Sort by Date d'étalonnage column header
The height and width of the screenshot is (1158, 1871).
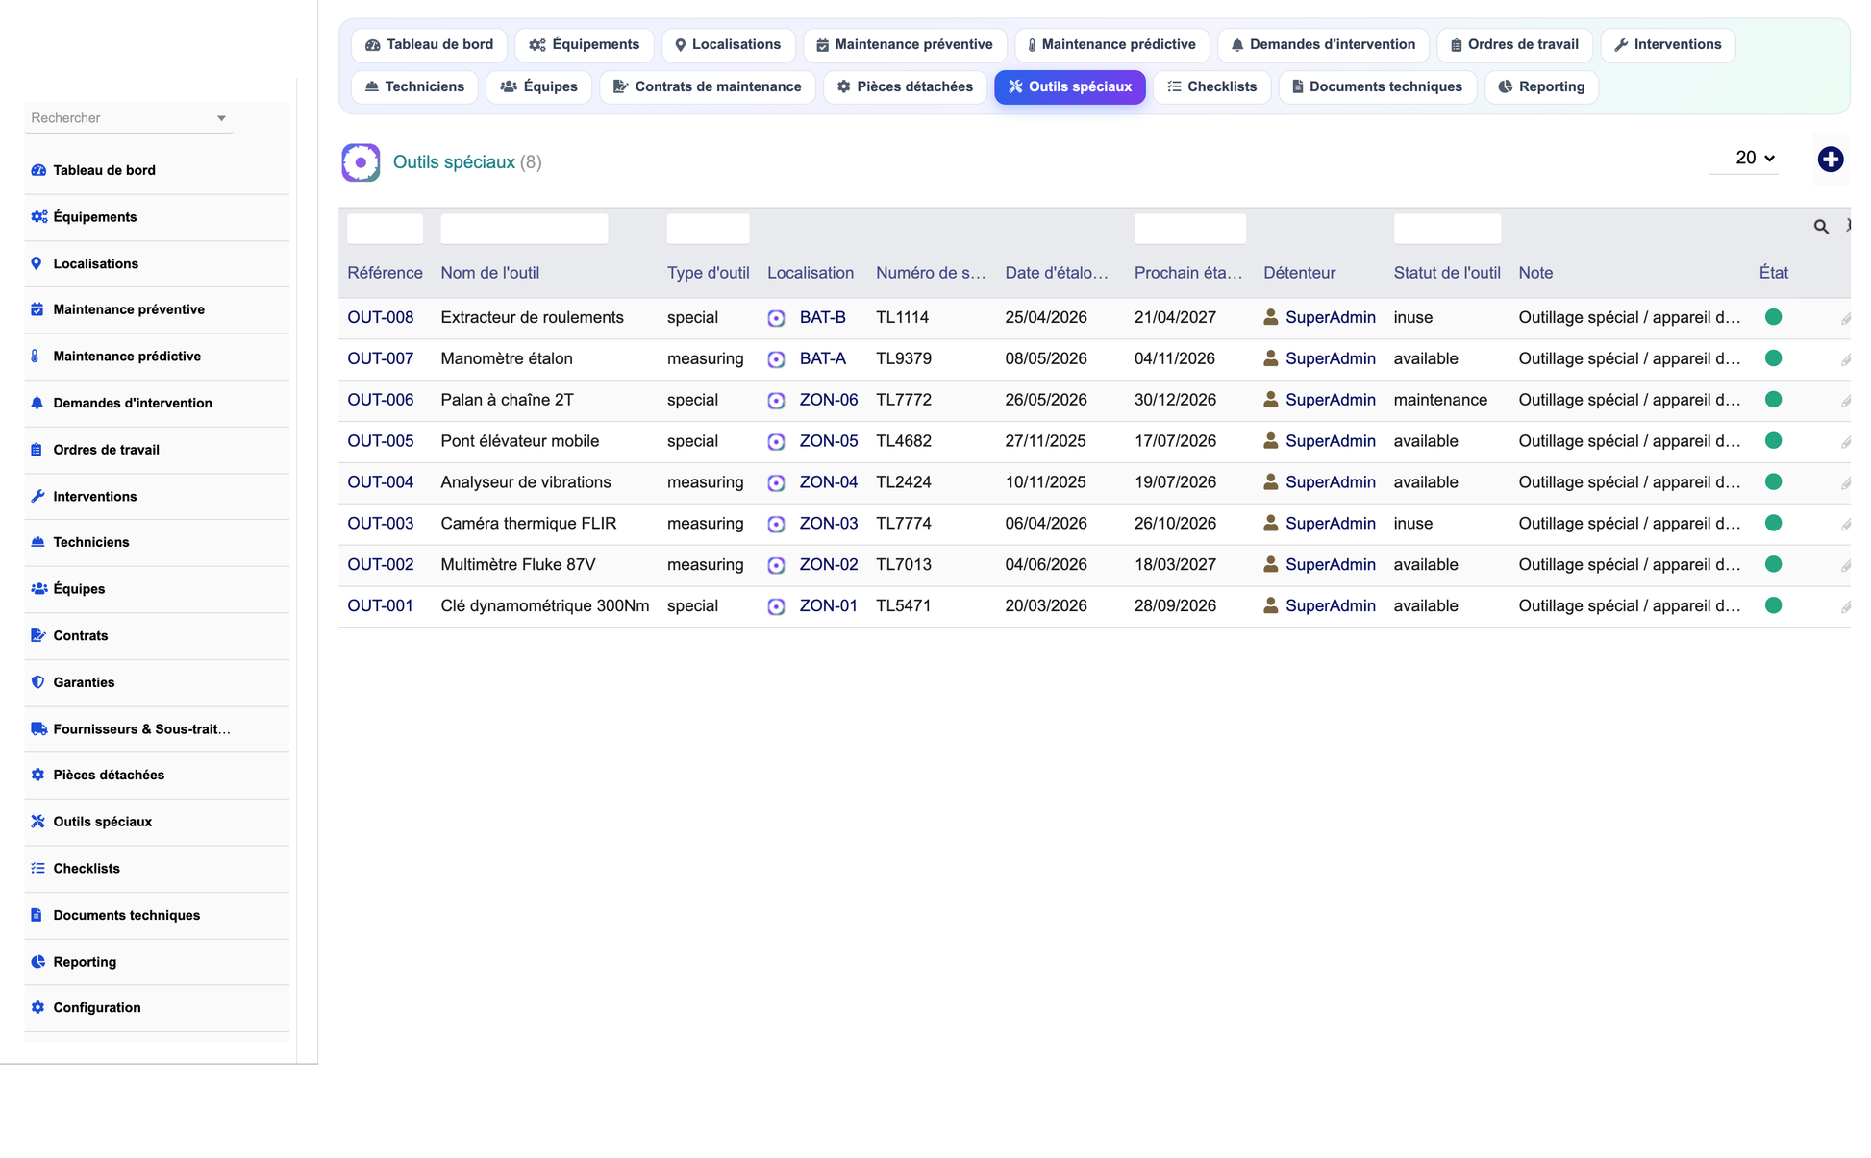click(1056, 273)
